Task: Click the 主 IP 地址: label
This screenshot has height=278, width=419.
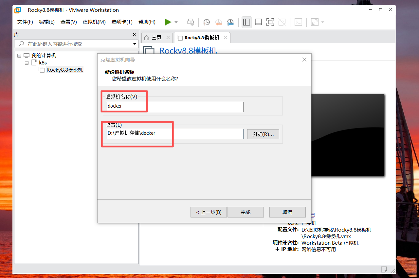Action: tap(287, 250)
